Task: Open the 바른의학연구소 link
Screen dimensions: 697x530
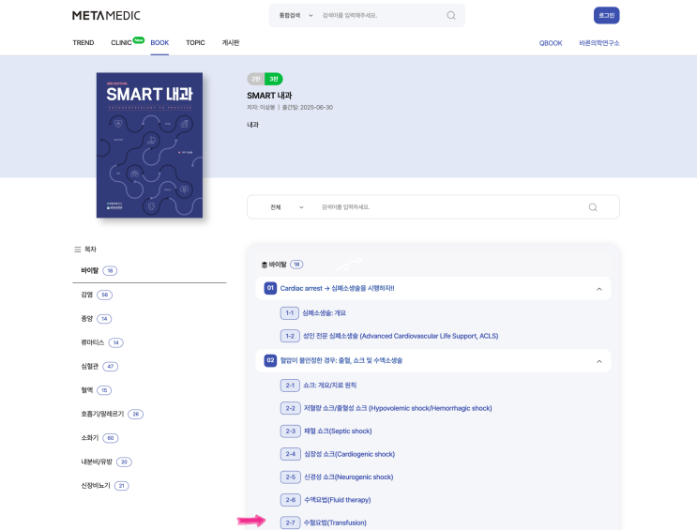Action: coord(599,43)
